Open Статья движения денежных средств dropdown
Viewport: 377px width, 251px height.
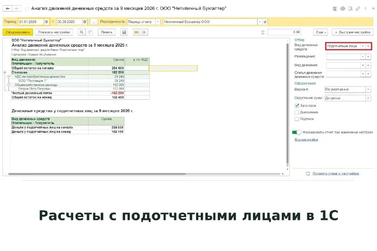click(363, 74)
